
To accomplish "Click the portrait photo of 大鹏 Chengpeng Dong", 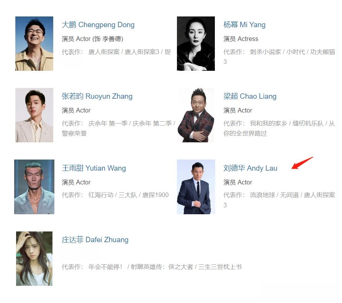I will tap(34, 44).
